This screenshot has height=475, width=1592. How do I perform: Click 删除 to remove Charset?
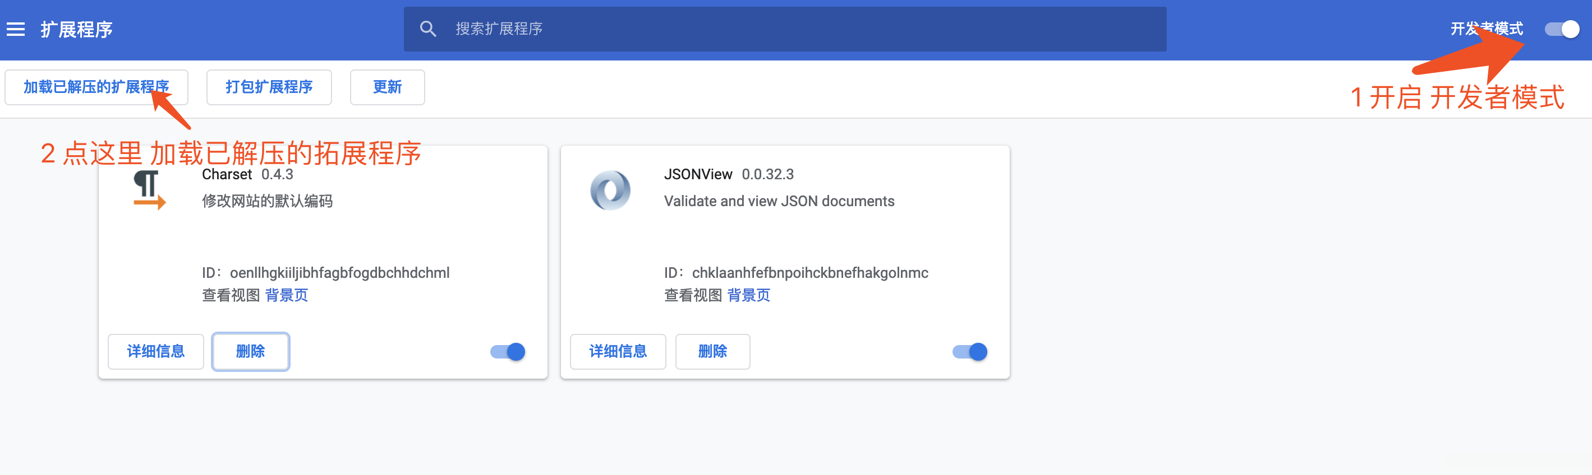coord(250,352)
